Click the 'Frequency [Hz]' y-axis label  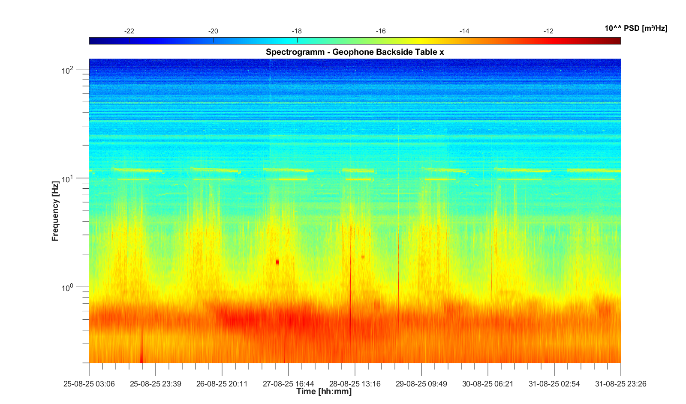pyautogui.click(x=55, y=211)
